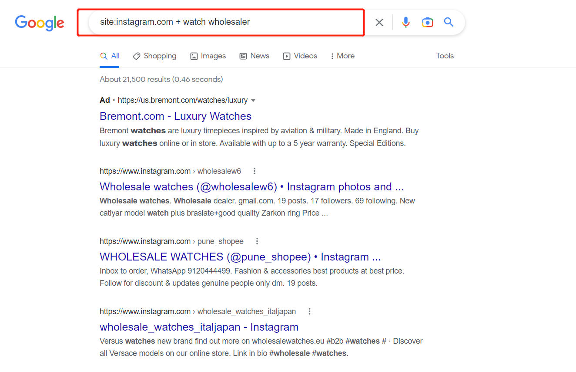
Task: Clear the search query with the X icon
Action: (379, 22)
